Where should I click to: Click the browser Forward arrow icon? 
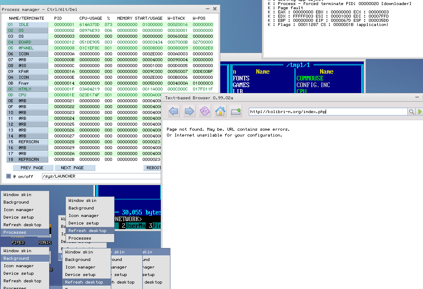pyautogui.click(x=189, y=111)
